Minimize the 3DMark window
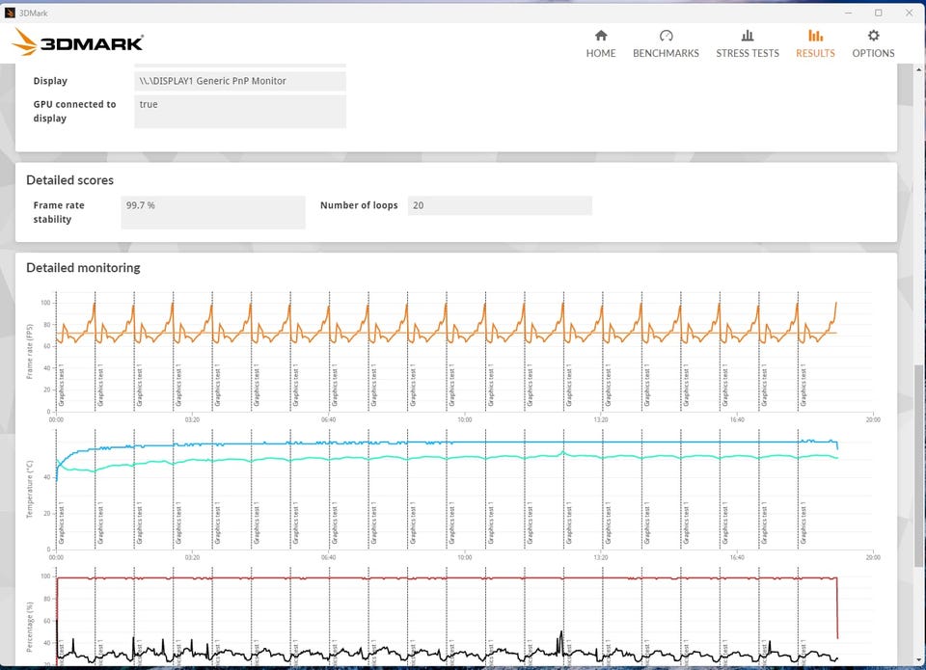This screenshot has width=926, height=670. tap(849, 13)
